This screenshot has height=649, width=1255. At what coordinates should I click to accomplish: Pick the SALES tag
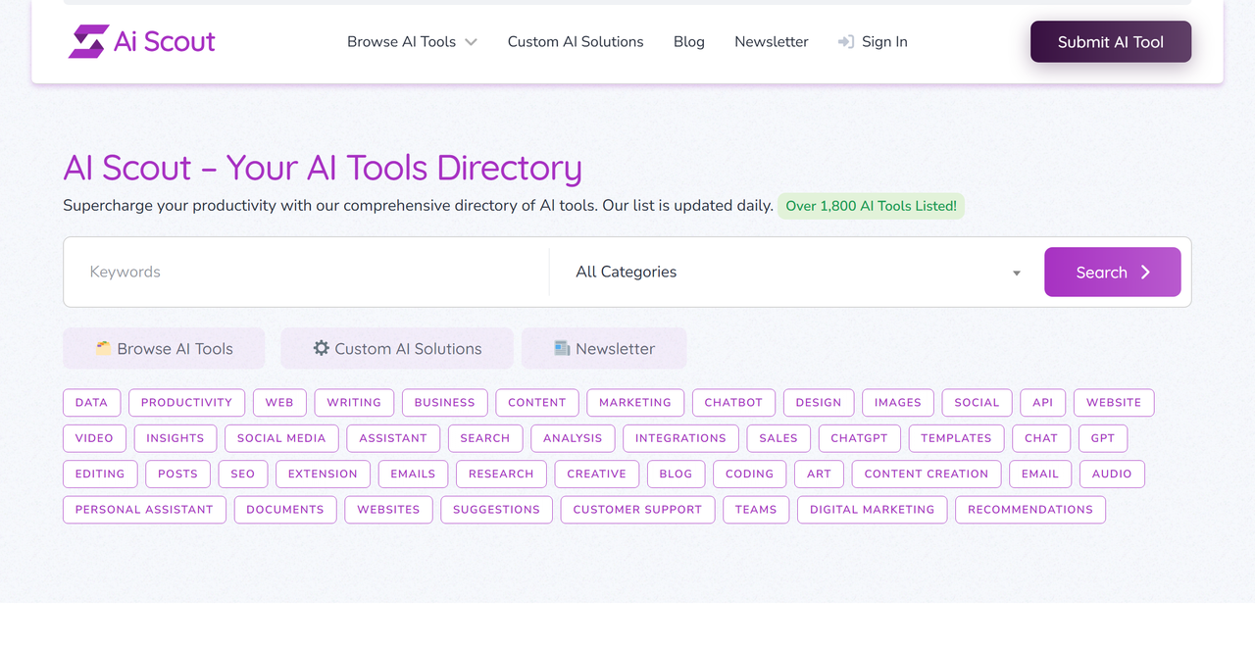tap(778, 438)
